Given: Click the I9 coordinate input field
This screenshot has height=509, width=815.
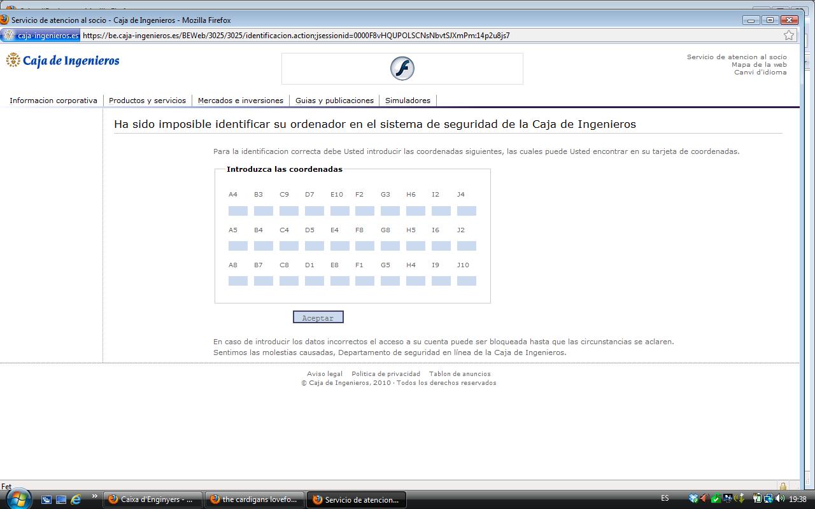Looking at the screenshot, I should [441, 281].
